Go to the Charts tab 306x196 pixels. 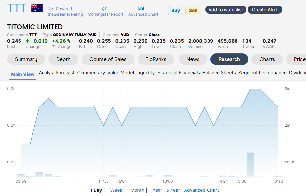267,59
